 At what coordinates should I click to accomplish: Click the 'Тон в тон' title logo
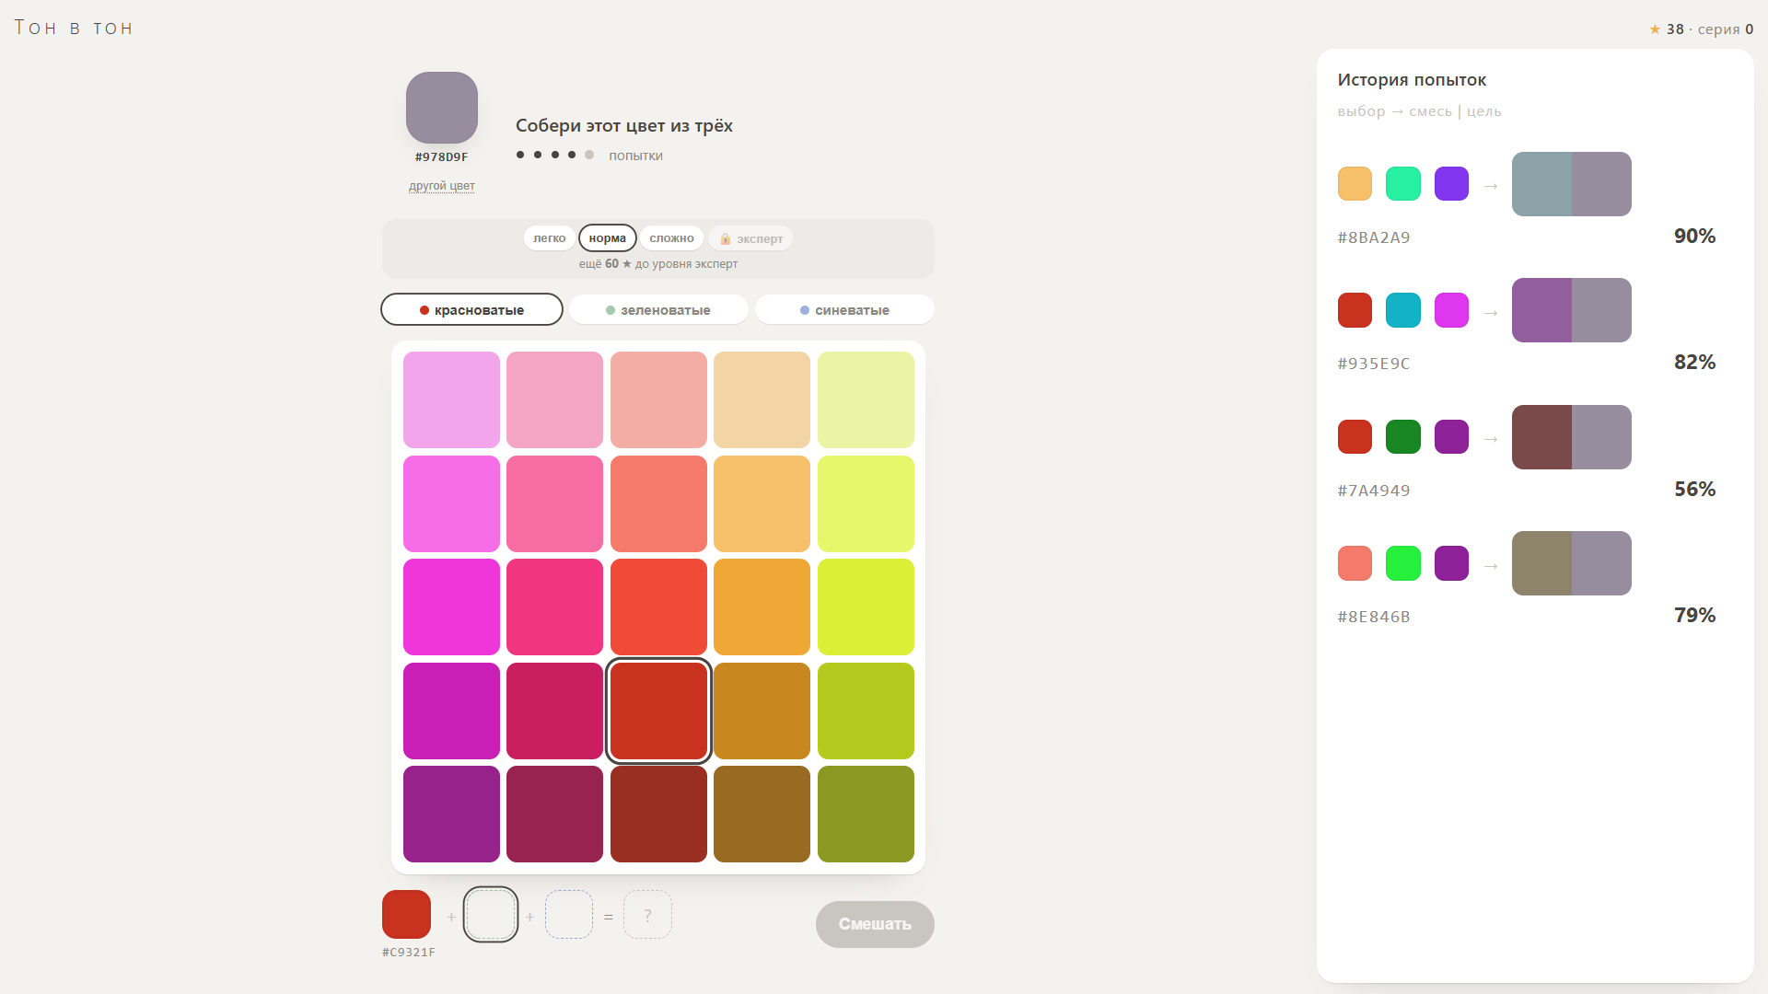coord(74,28)
